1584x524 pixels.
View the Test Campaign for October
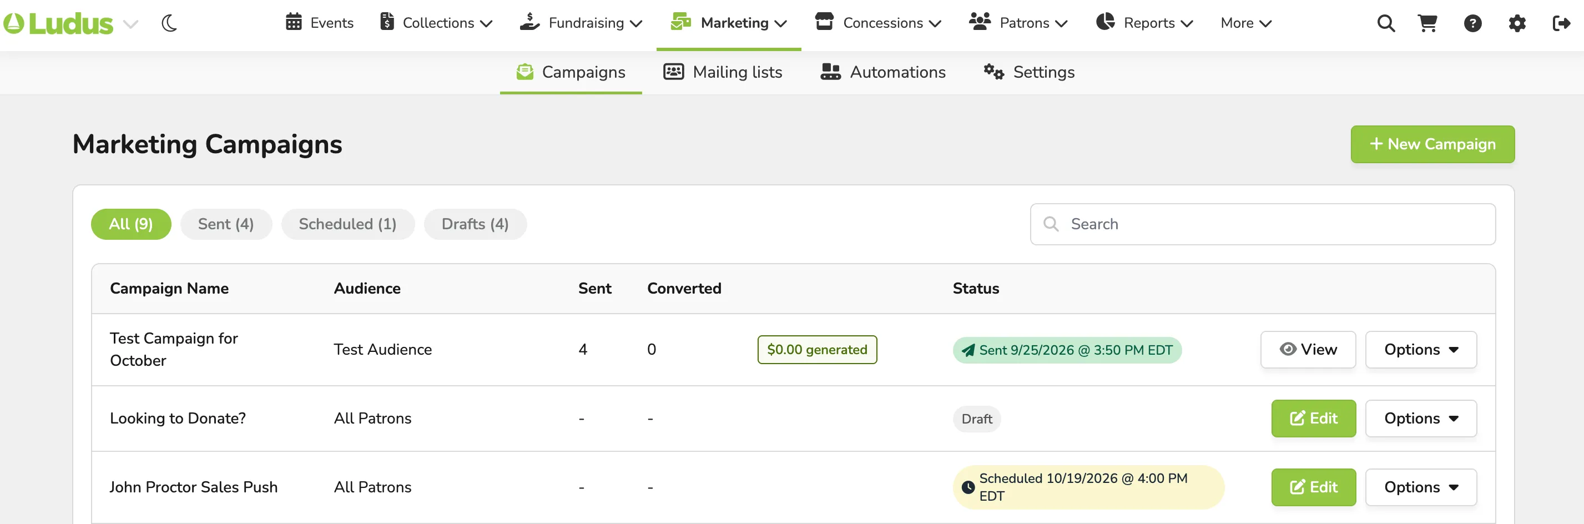click(1308, 349)
